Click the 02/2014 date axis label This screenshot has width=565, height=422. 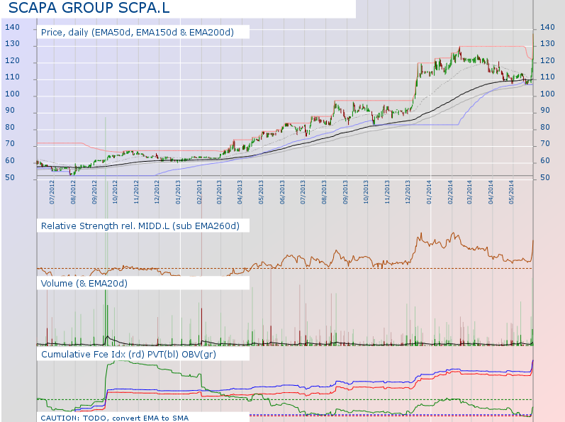450,192
